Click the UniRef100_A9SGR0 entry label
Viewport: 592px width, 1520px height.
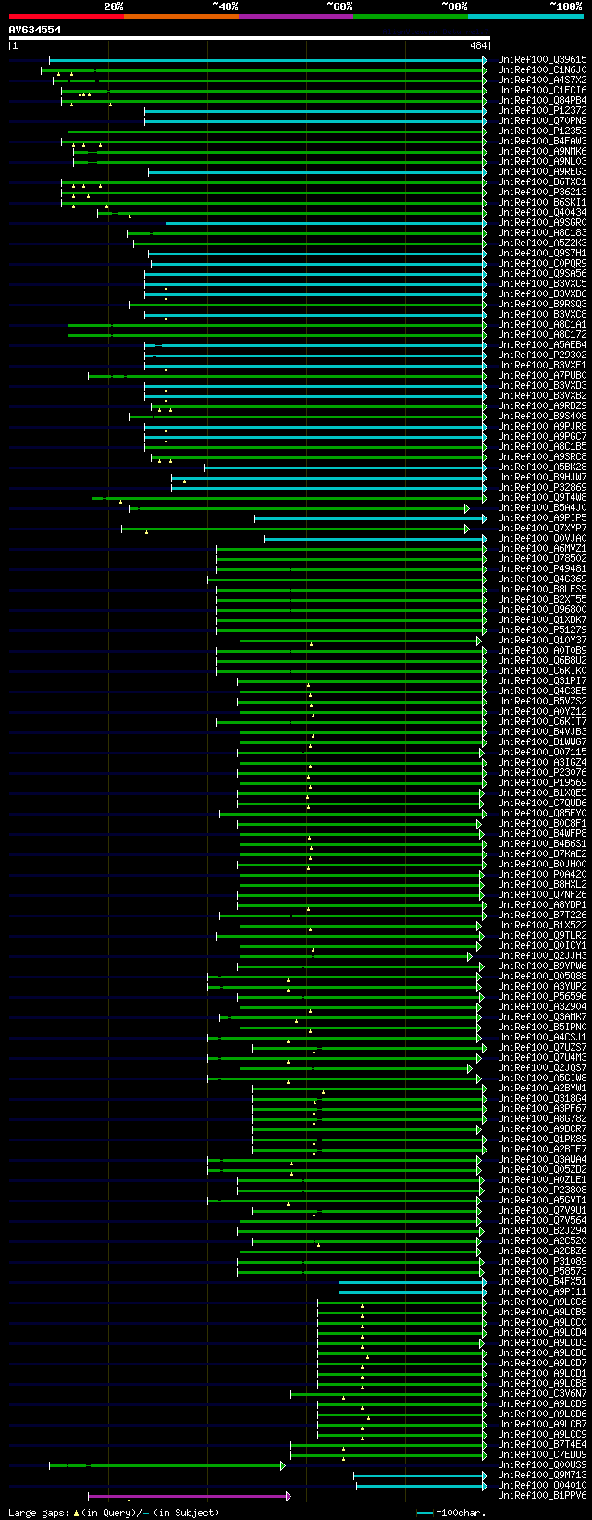click(x=542, y=222)
